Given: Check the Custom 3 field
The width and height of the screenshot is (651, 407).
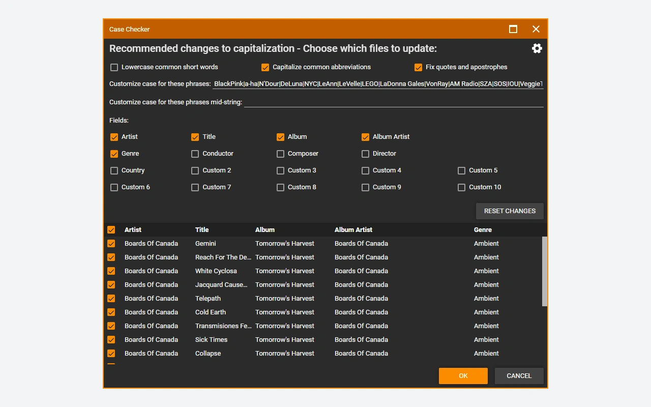Looking at the screenshot, I should tap(280, 170).
